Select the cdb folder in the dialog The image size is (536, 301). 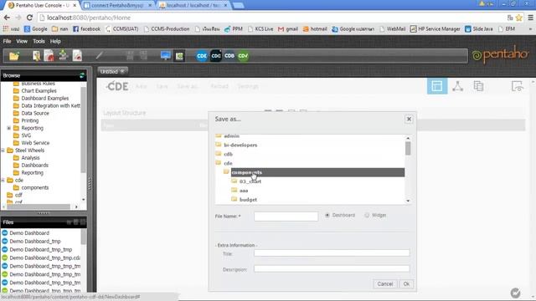[228, 154]
